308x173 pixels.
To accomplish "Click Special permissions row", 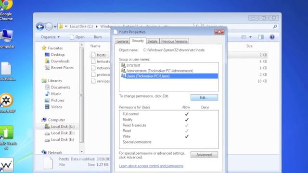I will coord(168,142).
